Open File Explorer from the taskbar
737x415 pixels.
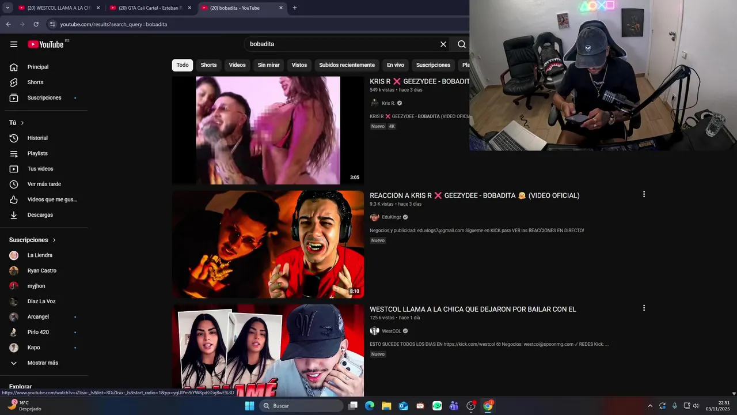[x=386, y=406]
